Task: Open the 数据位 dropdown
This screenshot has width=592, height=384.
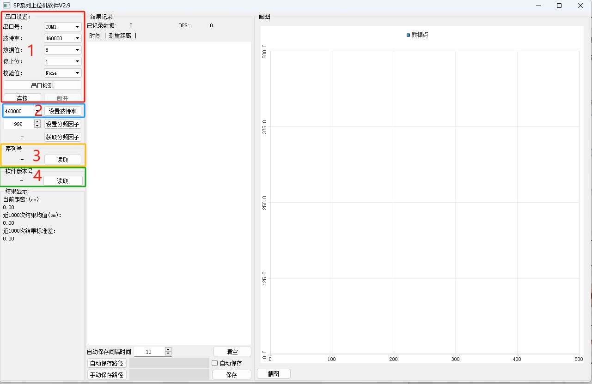Action: (x=63, y=50)
